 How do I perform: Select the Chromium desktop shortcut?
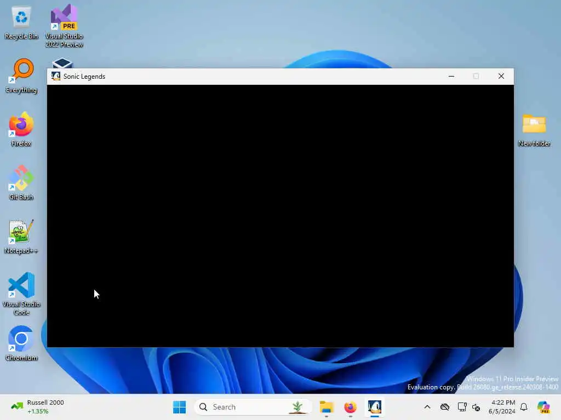coord(21,343)
